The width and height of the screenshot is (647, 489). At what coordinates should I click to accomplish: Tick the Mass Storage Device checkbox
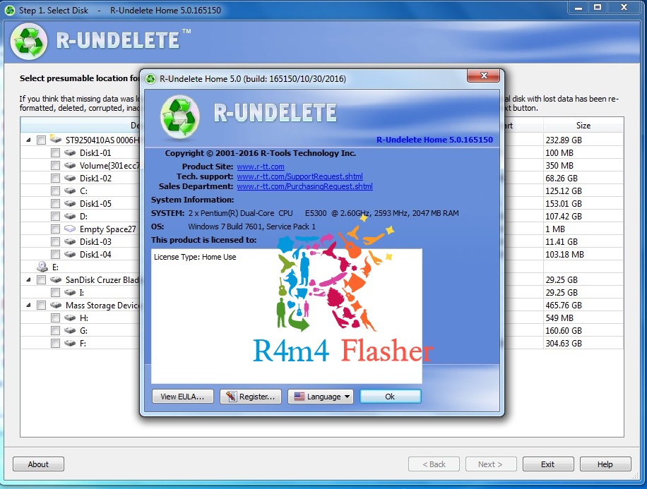click(41, 306)
